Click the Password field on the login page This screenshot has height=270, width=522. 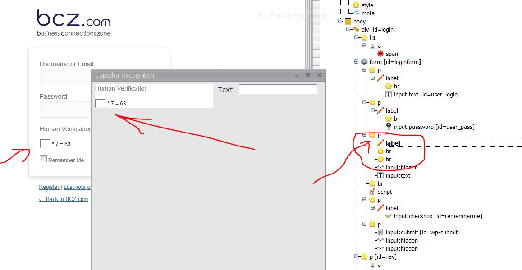65,110
